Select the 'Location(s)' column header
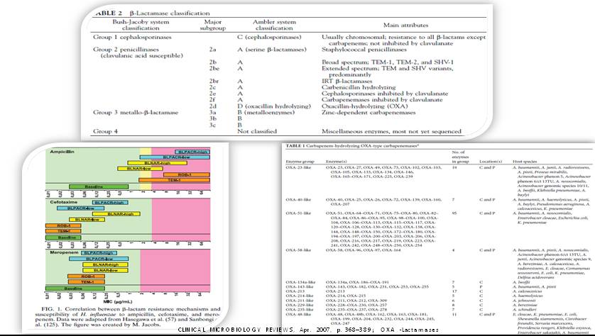The height and width of the screenshot is (336, 595). [490, 162]
